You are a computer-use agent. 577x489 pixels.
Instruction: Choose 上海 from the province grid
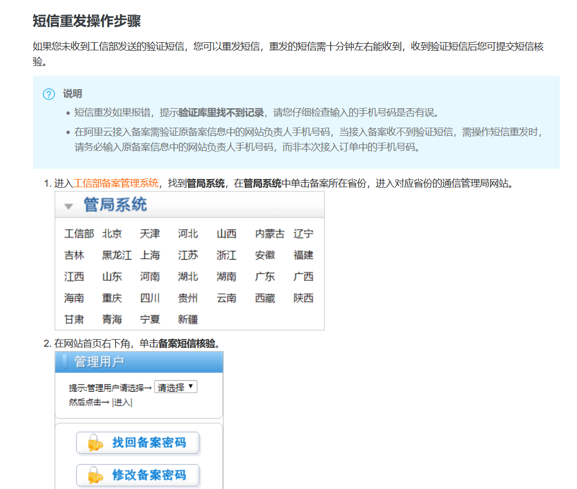(150, 255)
